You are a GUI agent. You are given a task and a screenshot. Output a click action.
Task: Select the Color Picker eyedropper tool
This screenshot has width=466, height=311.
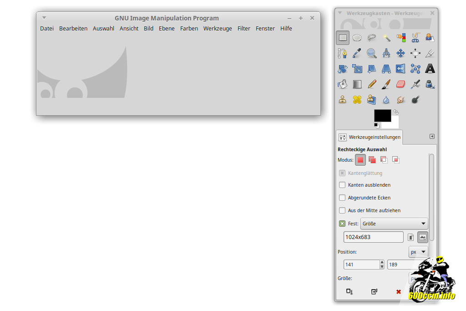click(x=357, y=53)
